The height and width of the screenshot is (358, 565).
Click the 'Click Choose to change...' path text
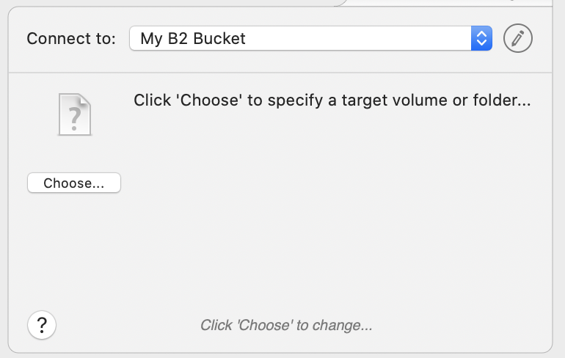coord(286,325)
